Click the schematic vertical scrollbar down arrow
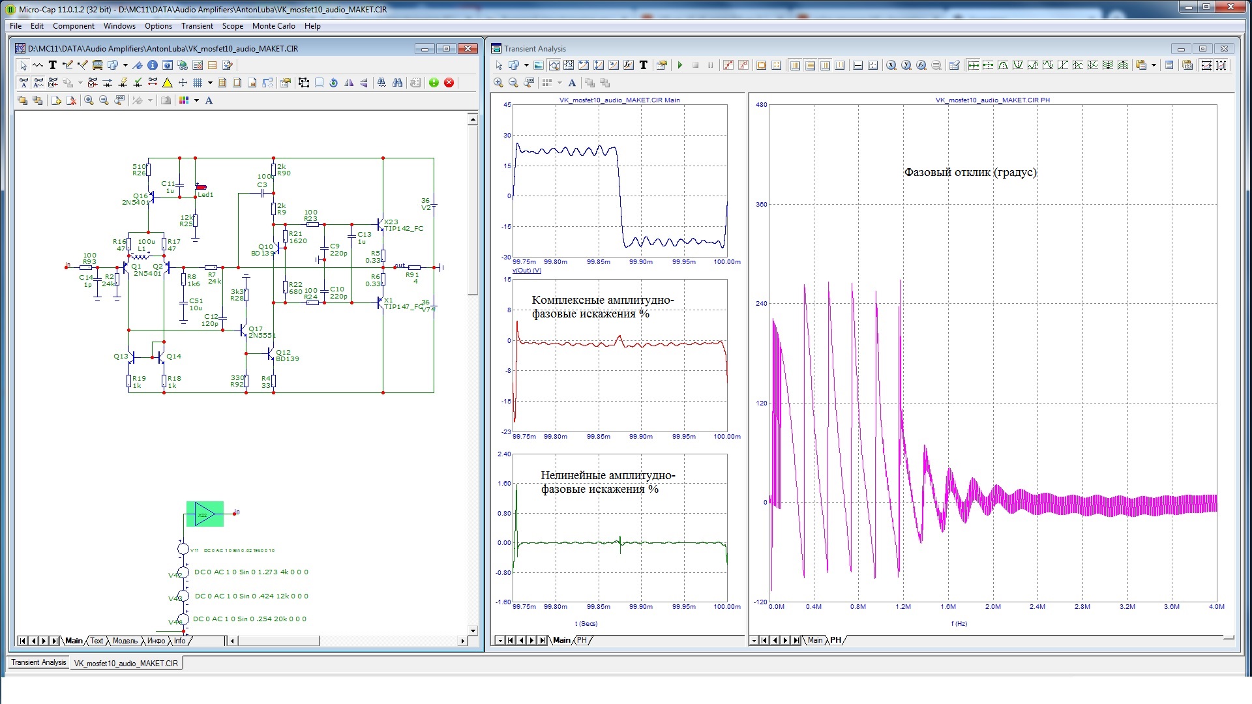 [x=473, y=630]
